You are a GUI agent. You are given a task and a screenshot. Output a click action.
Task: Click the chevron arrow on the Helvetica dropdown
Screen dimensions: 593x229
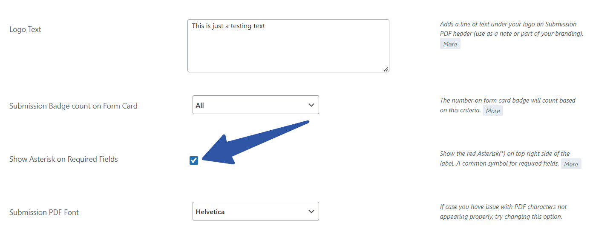pyautogui.click(x=311, y=212)
